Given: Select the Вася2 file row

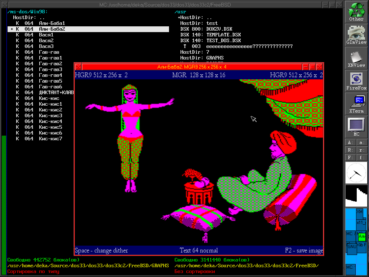Looking at the screenshot, I should [x=88, y=40].
